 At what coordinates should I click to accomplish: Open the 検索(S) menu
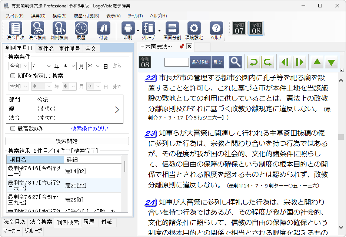[59, 16]
